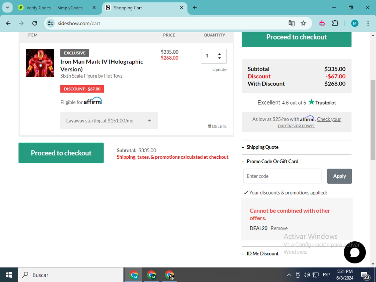Click the USB device tray icon
Image resolution: width=376 pixels, height=282 pixels.
click(x=298, y=275)
